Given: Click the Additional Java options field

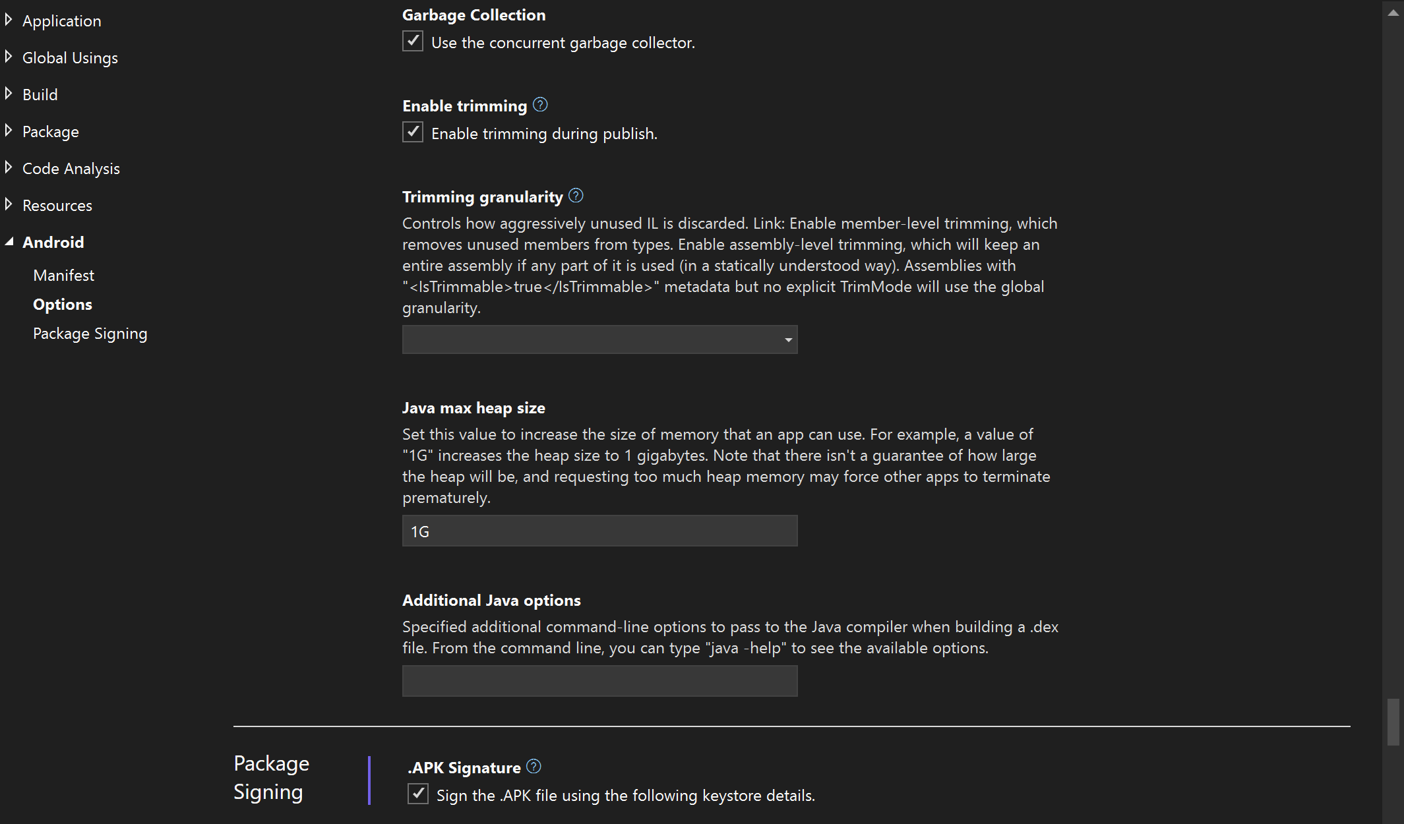Looking at the screenshot, I should 599,680.
